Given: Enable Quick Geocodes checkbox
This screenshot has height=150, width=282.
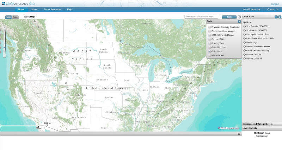Looking at the screenshot, I should pyautogui.click(x=209, y=47).
